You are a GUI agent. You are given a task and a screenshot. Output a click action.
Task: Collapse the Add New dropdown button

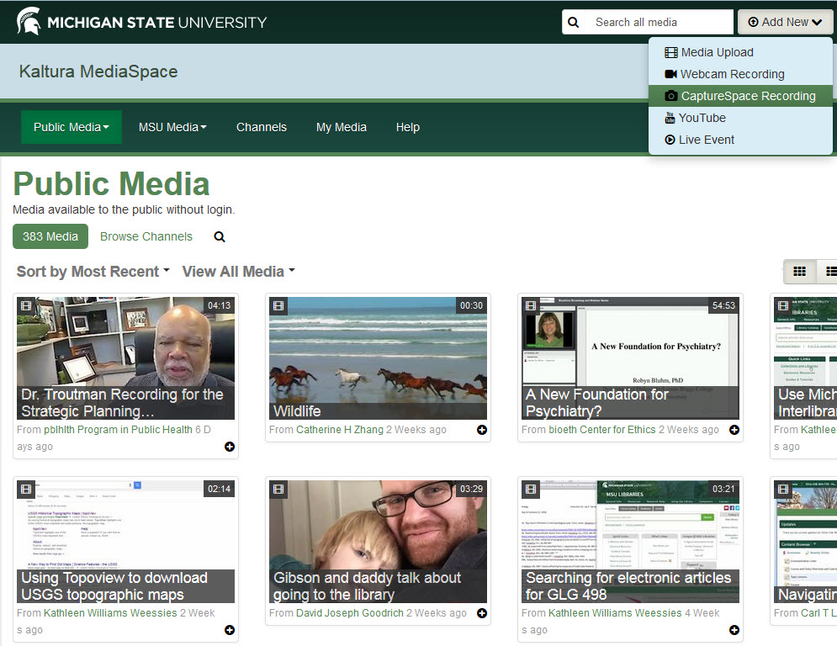785,22
